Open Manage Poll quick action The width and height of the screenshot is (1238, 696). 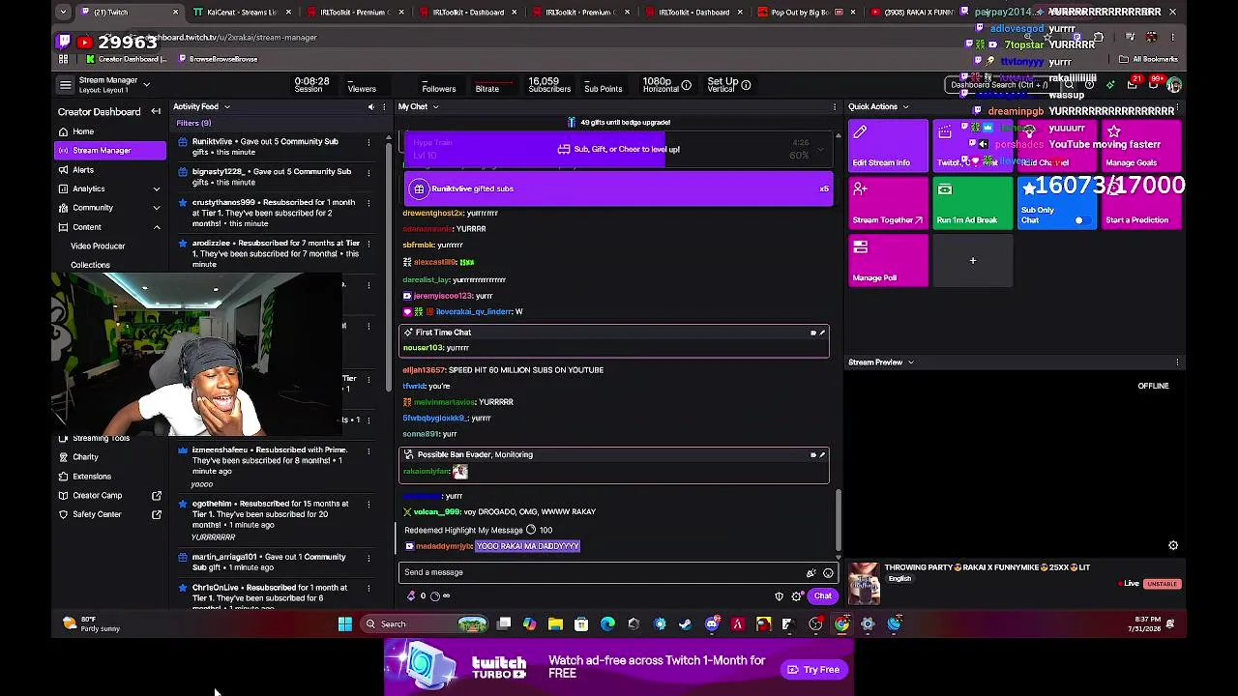tap(888, 260)
